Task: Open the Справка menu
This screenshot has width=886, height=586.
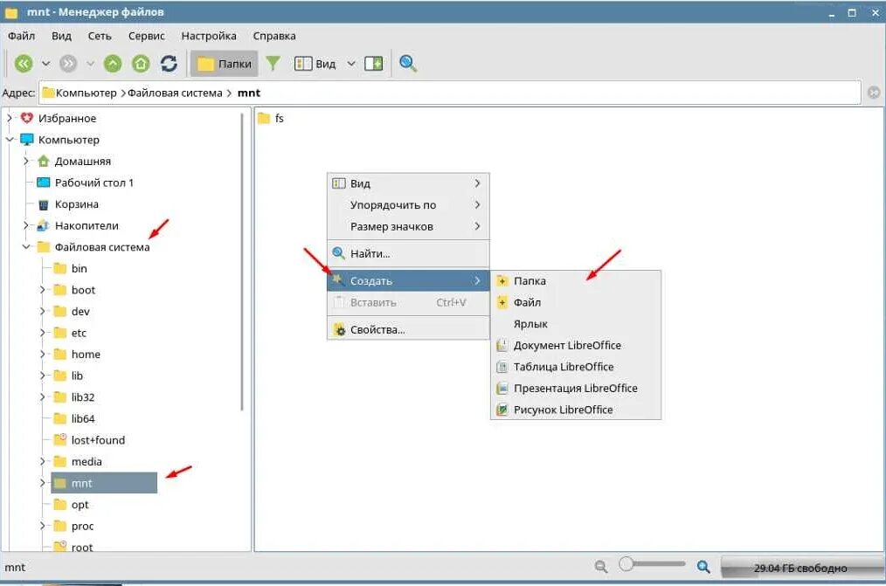Action: [274, 36]
